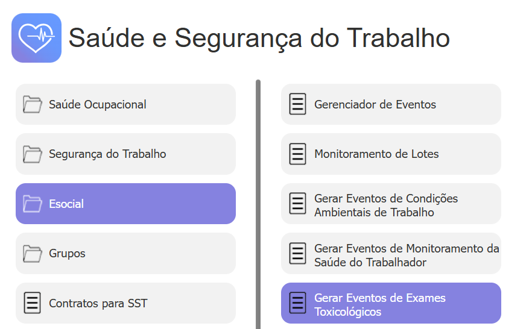Click the Segurança do Trabalho folder icon
Image resolution: width=532 pixels, height=329 pixels.
(32, 154)
